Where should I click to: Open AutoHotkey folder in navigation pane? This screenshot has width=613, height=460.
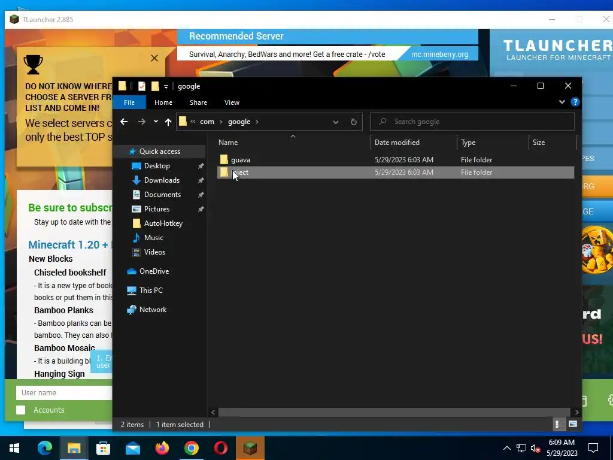click(163, 223)
